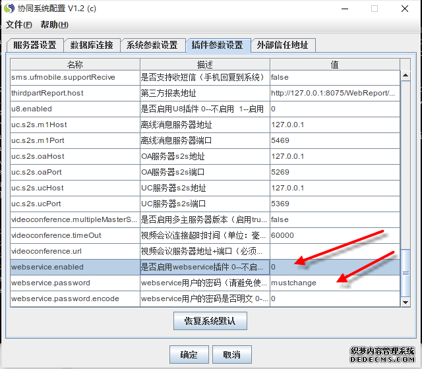Click the 名称 column header

[x=75, y=65]
